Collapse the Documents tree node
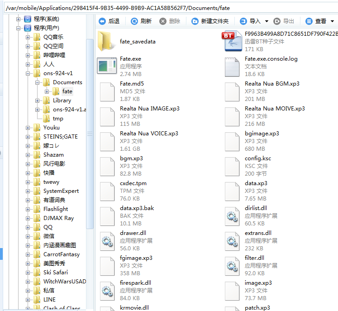Viewport: 338px width, 311px height. 37,82
